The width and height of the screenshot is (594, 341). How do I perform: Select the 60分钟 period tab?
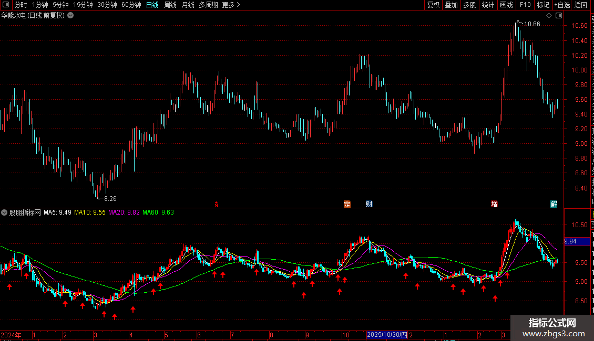click(x=131, y=5)
